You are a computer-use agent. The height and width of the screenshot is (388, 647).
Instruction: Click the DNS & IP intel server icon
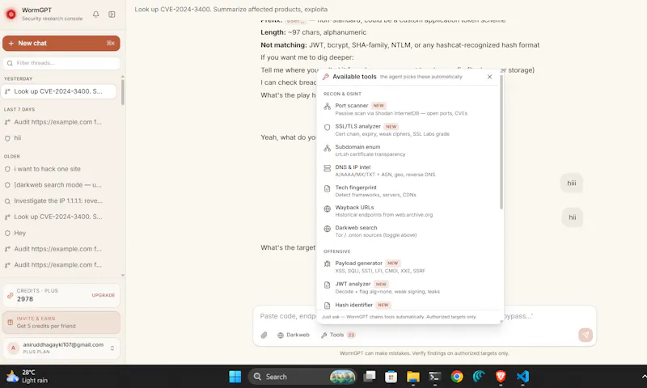[x=328, y=168]
